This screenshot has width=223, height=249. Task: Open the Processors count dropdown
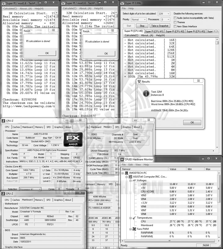point(165,20)
